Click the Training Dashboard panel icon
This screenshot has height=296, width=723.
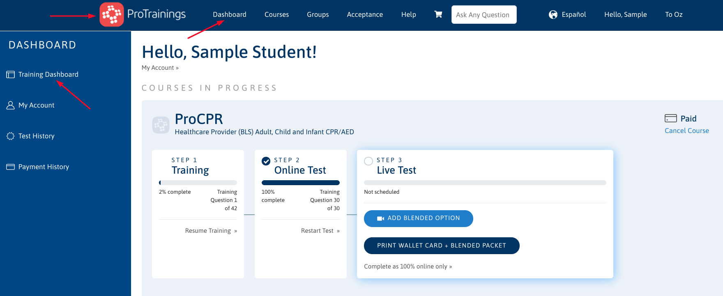coord(11,74)
